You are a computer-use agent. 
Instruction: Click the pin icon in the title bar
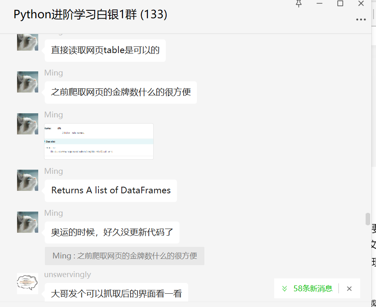coord(298,4)
